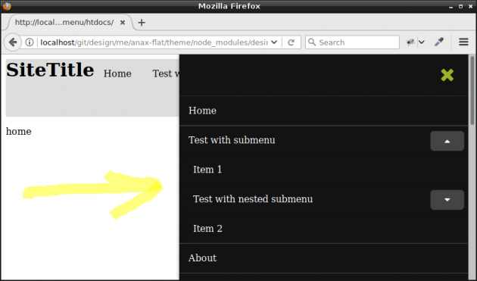This screenshot has height=281, width=477.
Task: Click the SiteTitle heading link
Action: (x=50, y=70)
